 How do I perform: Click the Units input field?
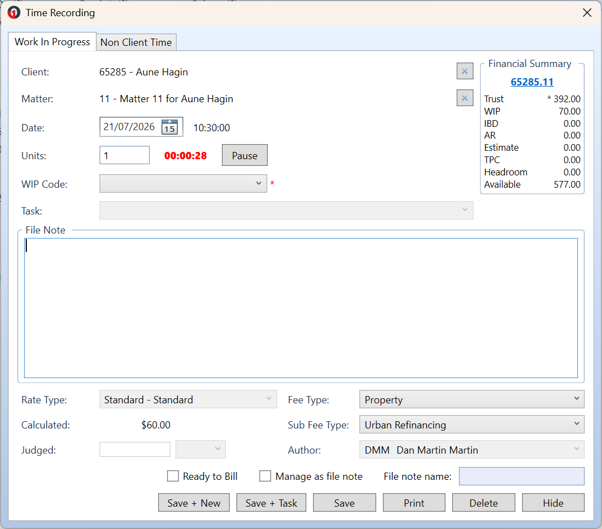125,155
